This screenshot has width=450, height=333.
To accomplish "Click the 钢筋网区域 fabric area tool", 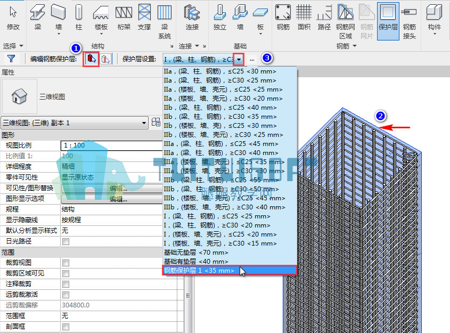I will (x=346, y=21).
